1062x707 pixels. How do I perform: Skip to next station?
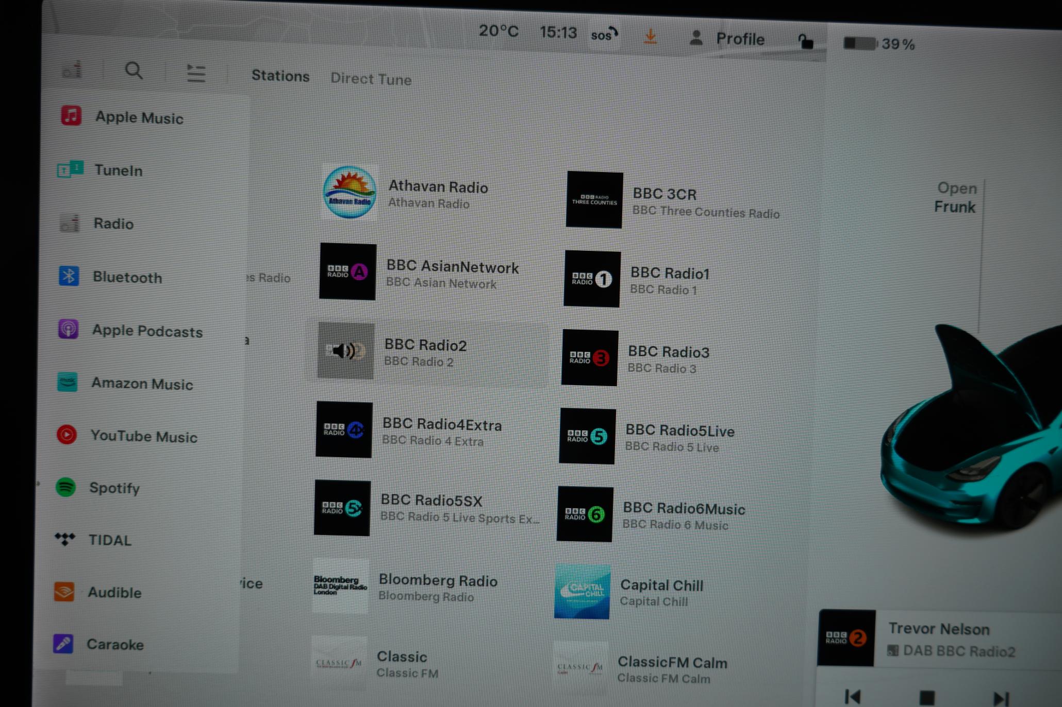point(1001,699)
